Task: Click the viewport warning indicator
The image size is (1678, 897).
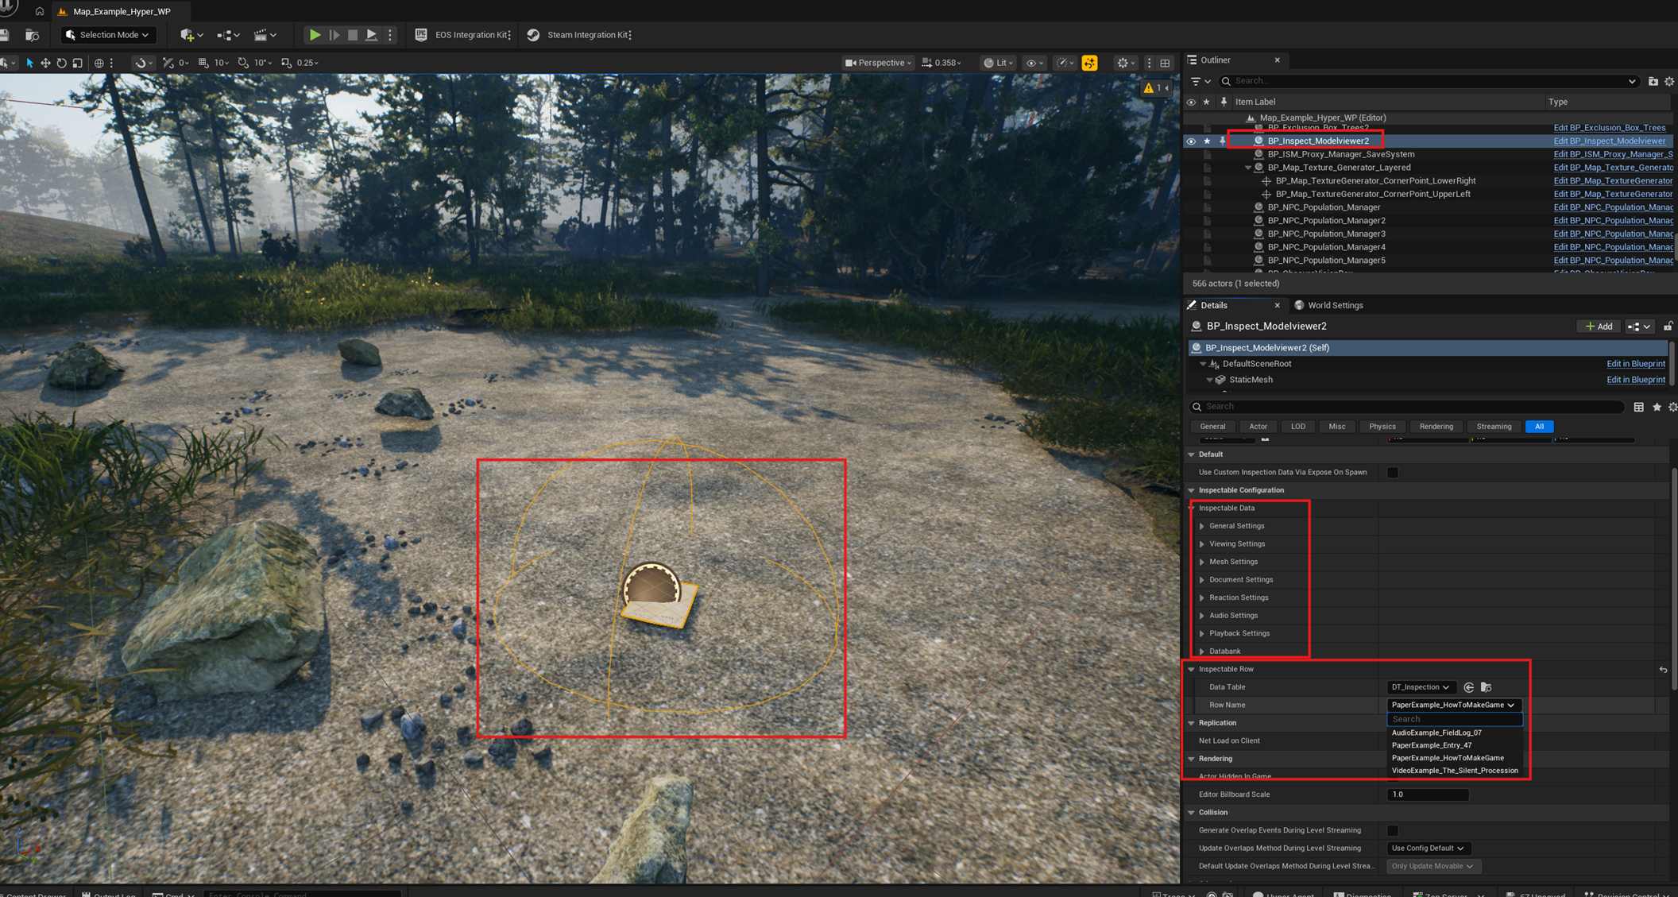Action: pos(1154,88)
